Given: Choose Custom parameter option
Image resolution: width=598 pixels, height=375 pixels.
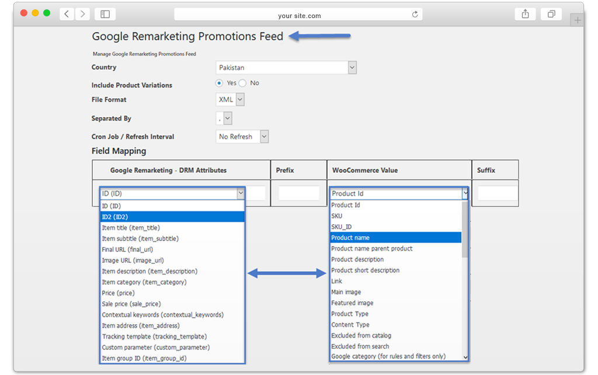Looking at the screenshot, I should [x=172, y=348].
